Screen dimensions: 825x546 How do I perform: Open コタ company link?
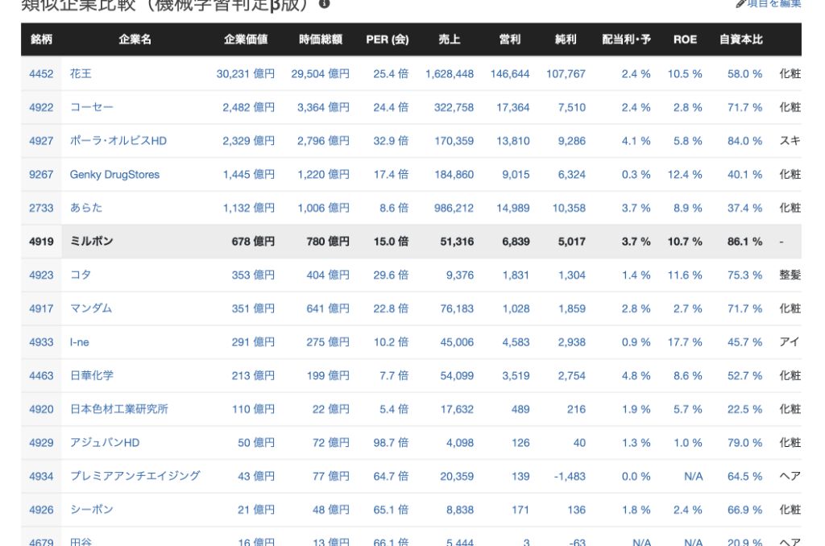point(81,275)
